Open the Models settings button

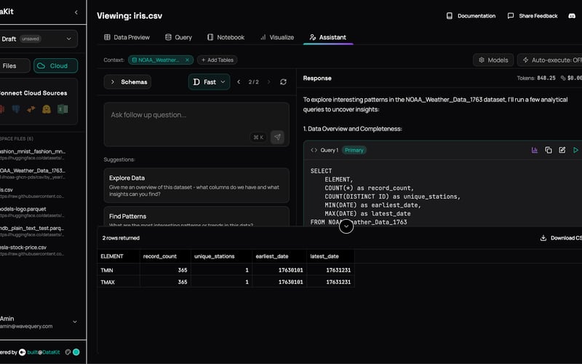[493, 60]
